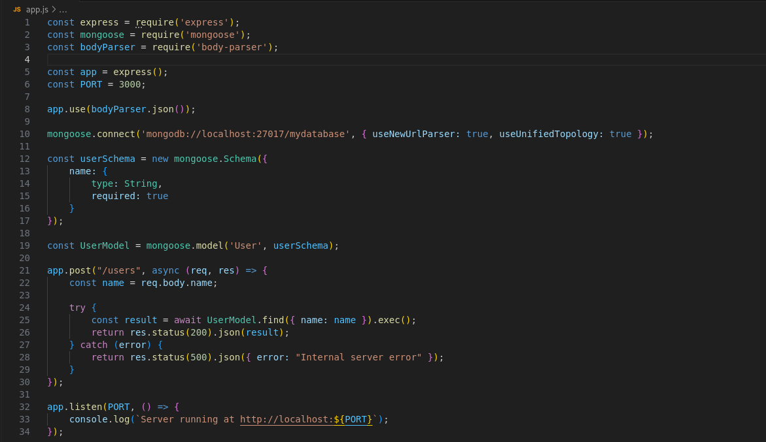766x442 pixels.
Task: Expand the breadcrumb ellipsis symbol list
Action: pyautogui.click(x=63, y=10)
